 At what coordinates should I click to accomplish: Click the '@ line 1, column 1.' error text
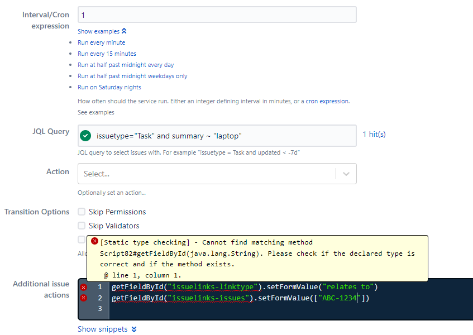(142, 275)
